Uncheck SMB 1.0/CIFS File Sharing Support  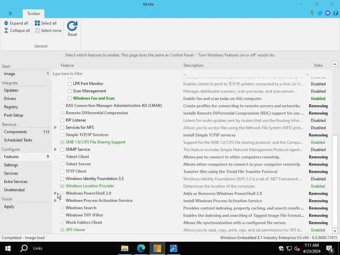coord(62,142)
